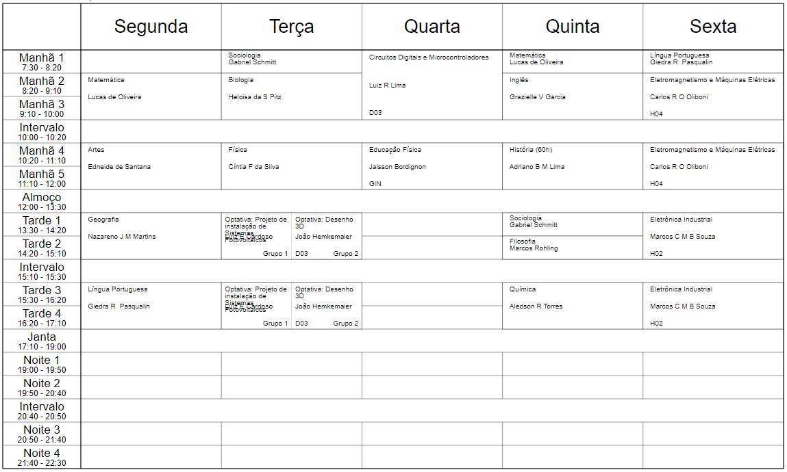Image resolution: width=787 pixels, height=472 pixels.
Task: Click the Janta row label
Action: [x=42, y=341]
